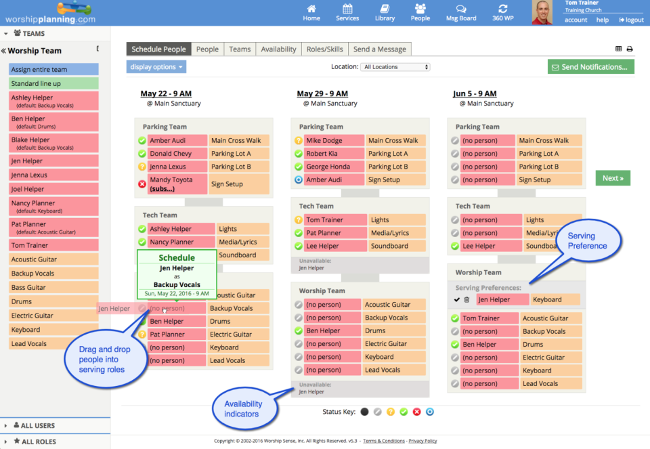Open the Availability tab
Viewport: 650px width, 449px height.
click(278, 49)
